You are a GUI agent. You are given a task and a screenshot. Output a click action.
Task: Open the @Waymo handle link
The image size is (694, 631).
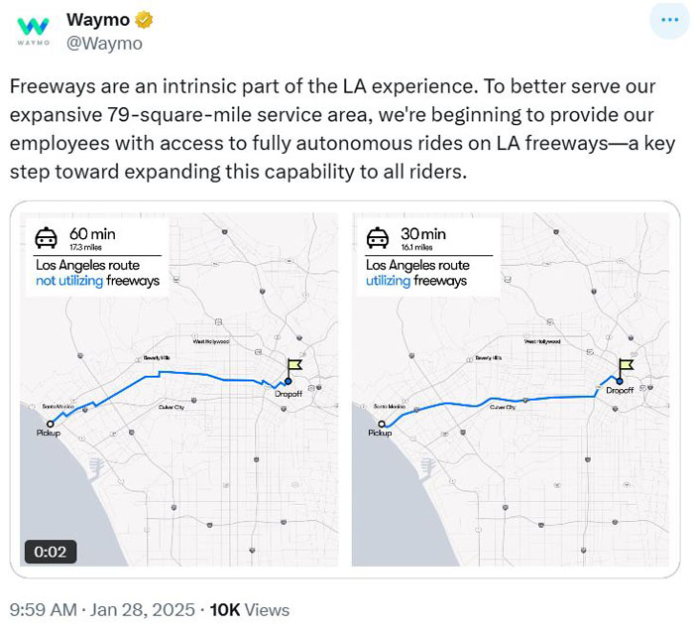[104, 44]
